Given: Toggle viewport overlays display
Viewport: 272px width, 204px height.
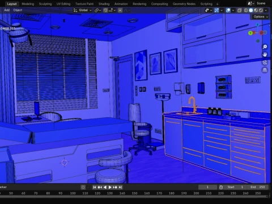Looking at the screenshot, I should [x=228, y=10].
